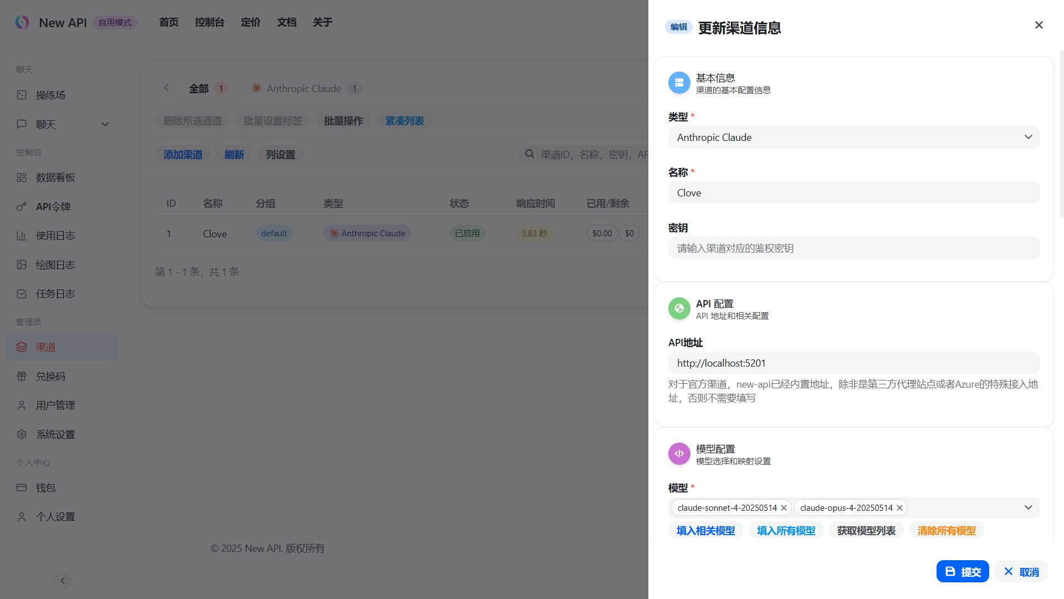Open the 定价 top menu item
Image resolution: width=1064 pixels, height=599 pixels.
point(250,22)
